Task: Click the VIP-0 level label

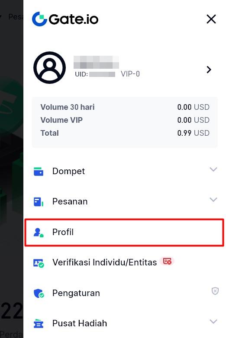Action: pos(130,74)
